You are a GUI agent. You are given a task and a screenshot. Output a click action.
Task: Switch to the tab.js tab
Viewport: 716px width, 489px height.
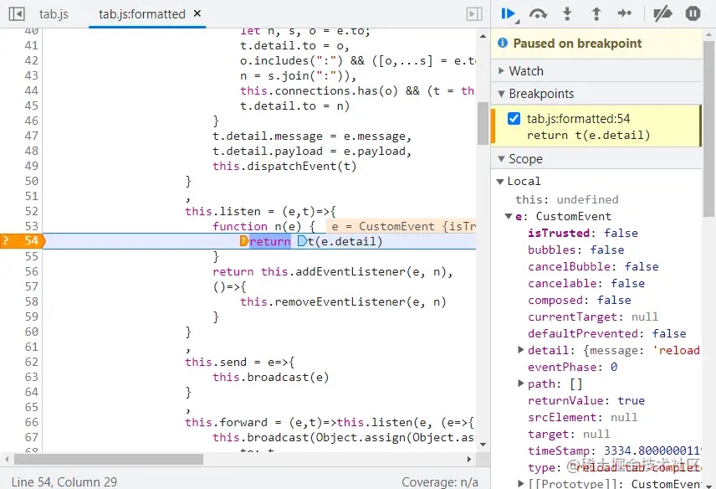(x=54, y=13)
